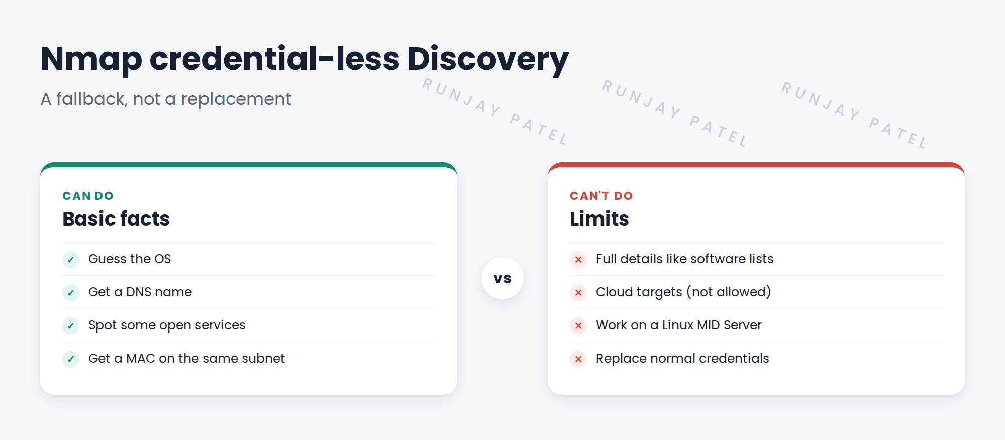Click the text Guess the OS
1005x440 pixels.
click(x=130, y=259)
